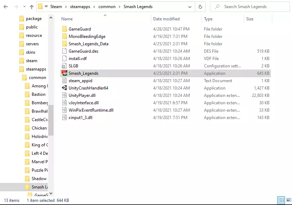Click the Search Smash Legends field
This screenshot has height=205, width=292.
[249, 7]
